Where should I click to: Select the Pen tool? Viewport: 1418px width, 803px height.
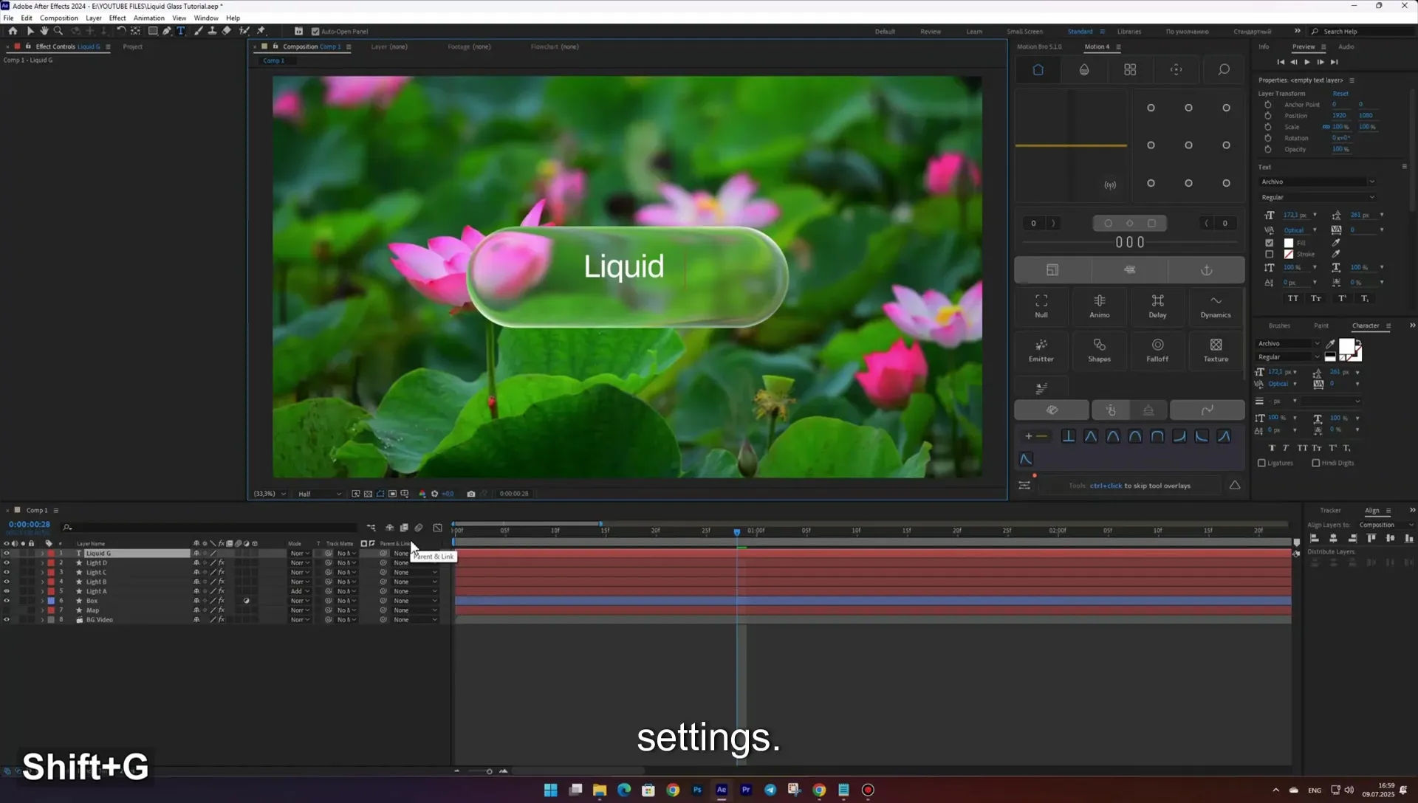click(167, 31)
